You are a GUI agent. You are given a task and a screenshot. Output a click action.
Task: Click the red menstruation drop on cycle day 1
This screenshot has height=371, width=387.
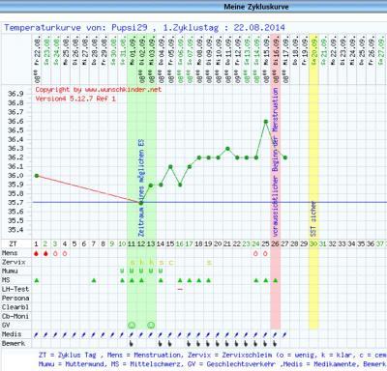36,253
